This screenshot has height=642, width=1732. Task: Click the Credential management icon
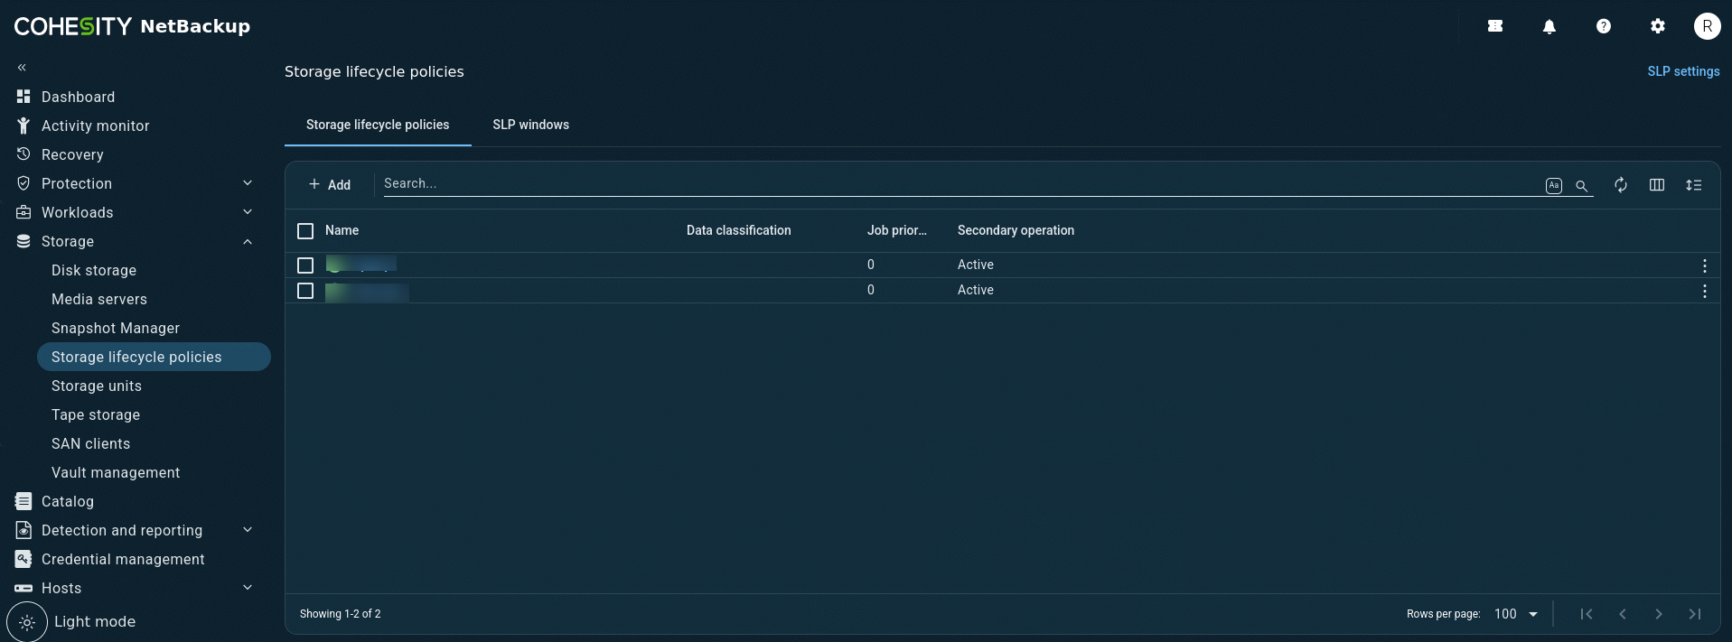[23, 559]
